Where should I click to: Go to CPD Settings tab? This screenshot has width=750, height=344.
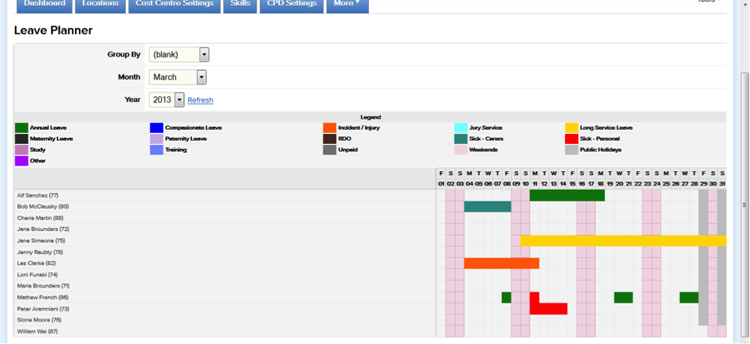(292, 5)
